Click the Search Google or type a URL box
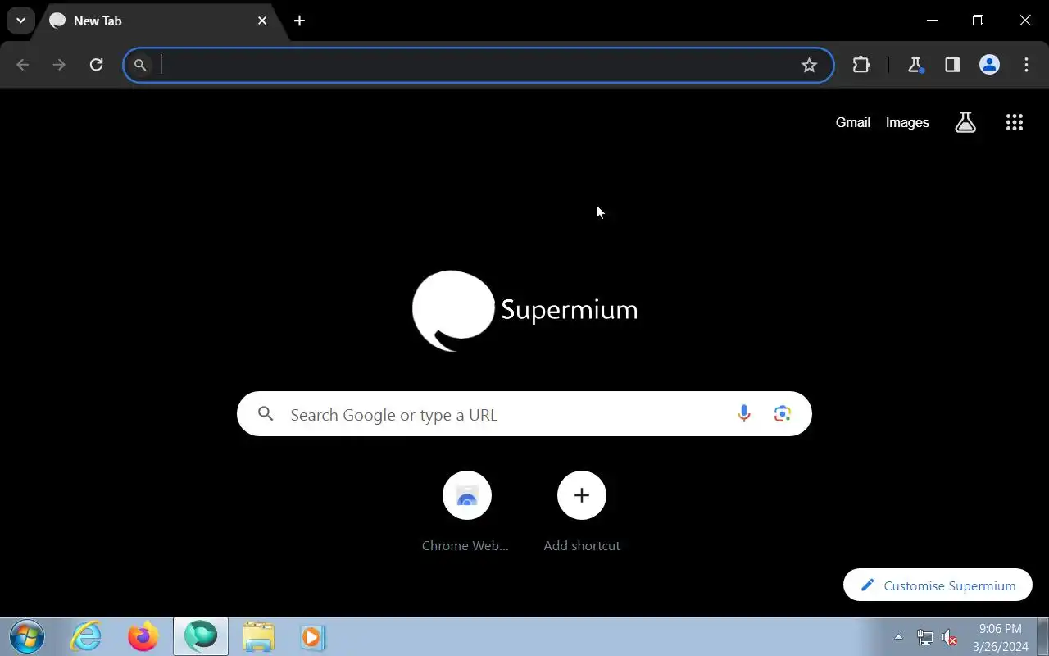 coord(524,414)
